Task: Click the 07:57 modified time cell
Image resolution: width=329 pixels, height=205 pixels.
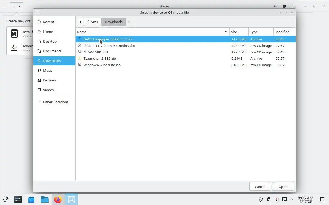Action: click(280, 46)
